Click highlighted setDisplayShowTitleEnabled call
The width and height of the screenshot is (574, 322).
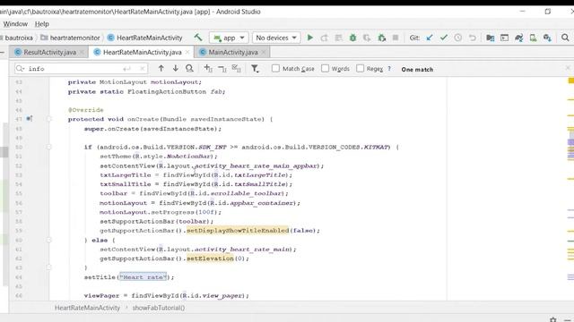click(238, 231)
